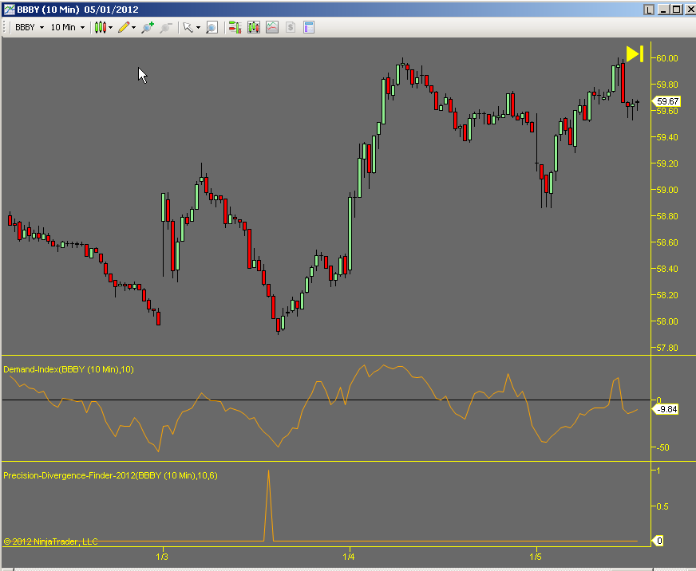Click the Data Series candlestick icon
This screenshot has height=571, width=696.
point(254,27)
